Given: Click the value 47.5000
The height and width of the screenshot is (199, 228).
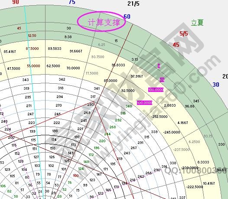Looking at the screenshot, I should coord(13,69).
